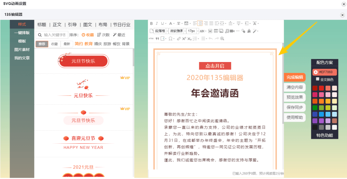Click the #EF7060 custom color button
Image resolution: width=347 pixels, height=179 pixels.
tap(325, 72)
